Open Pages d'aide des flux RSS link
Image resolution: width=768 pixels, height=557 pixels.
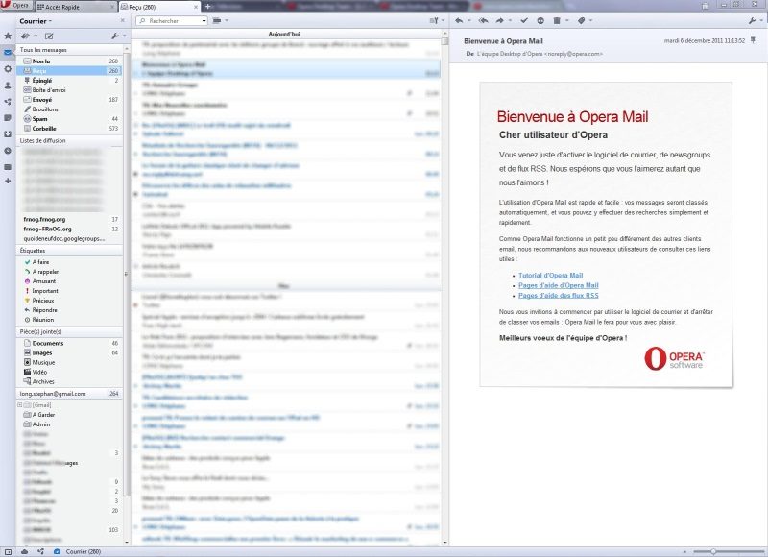557,296
